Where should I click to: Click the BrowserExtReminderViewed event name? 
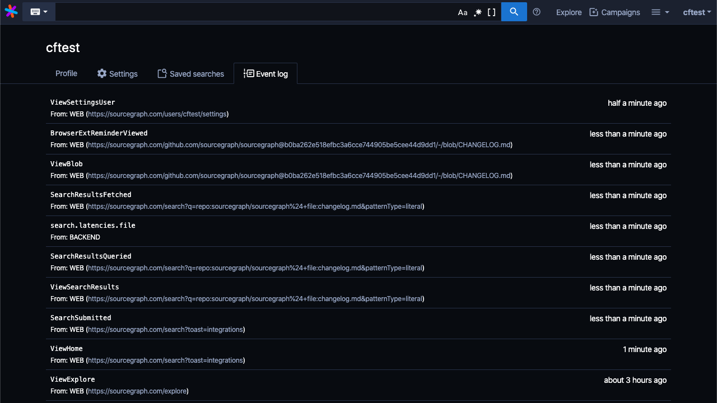(99, 133)
